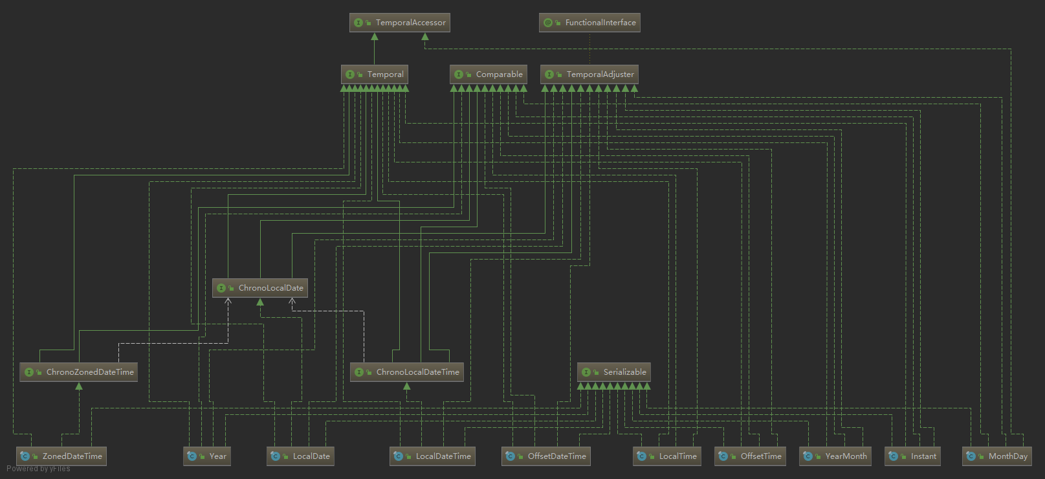This screenshot has width=1045, height=479.
Task: Click the public visibility icon on Comparable
Action: click(469, 75)
